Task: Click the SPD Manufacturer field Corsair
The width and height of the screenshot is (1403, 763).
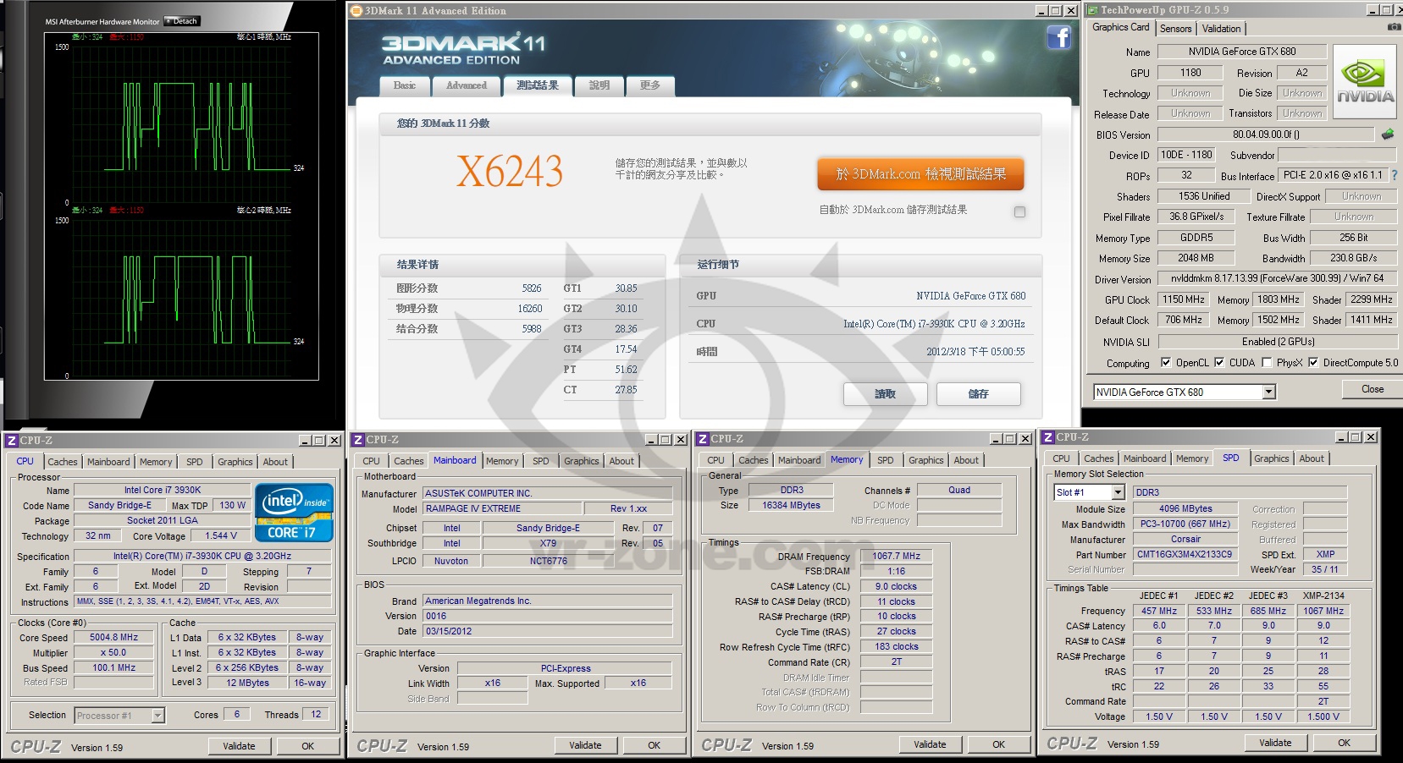Action: tap(1185, 539)
